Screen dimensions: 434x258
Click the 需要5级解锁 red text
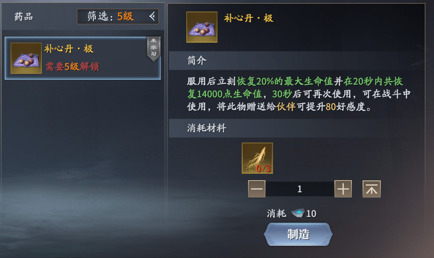[x=72, y=66]
